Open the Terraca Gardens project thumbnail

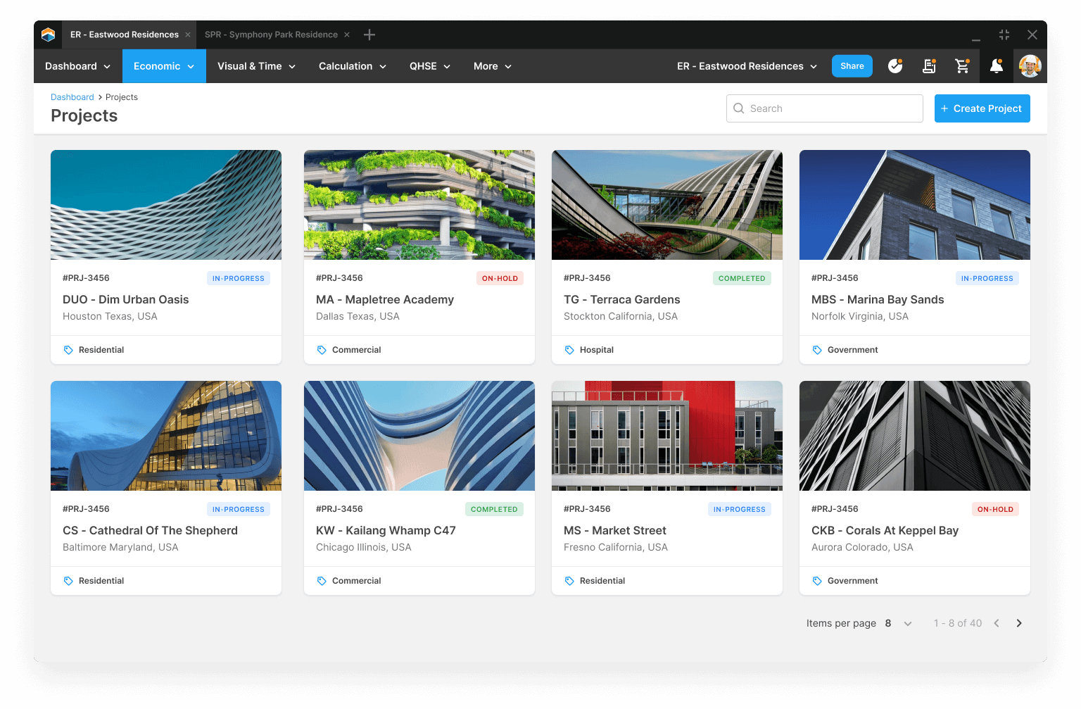666,205
